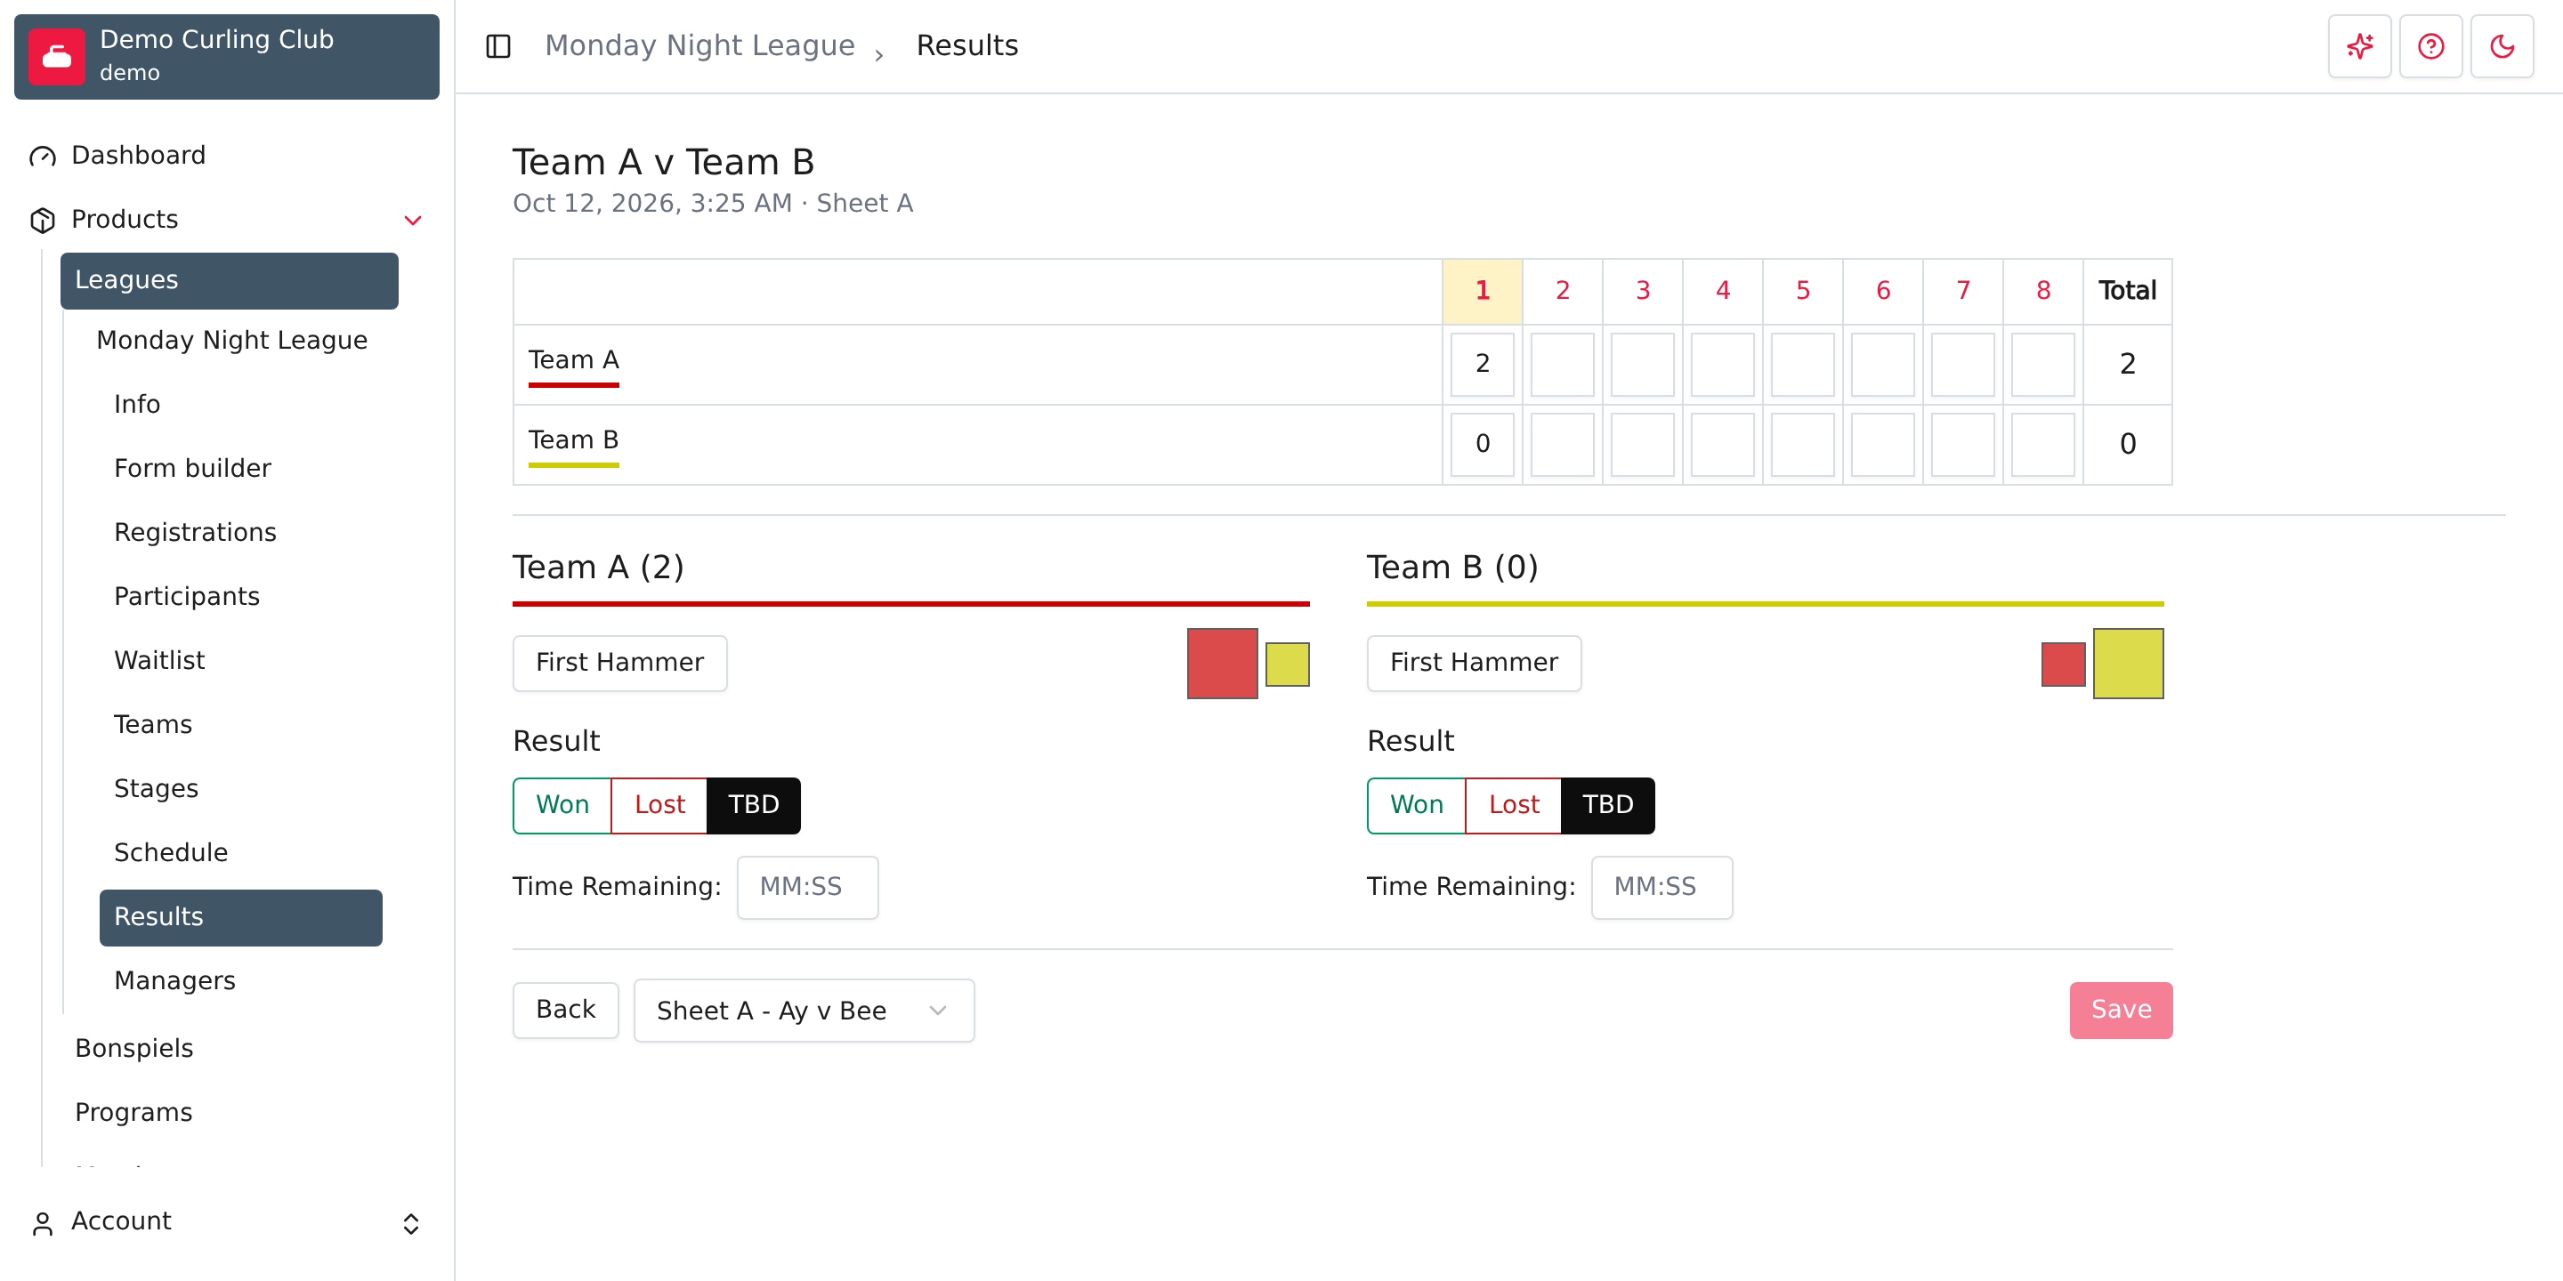This screenshot has height=1281, width=2563.
Task: Select end 8 column header
Action: (x=2042, y=292)
